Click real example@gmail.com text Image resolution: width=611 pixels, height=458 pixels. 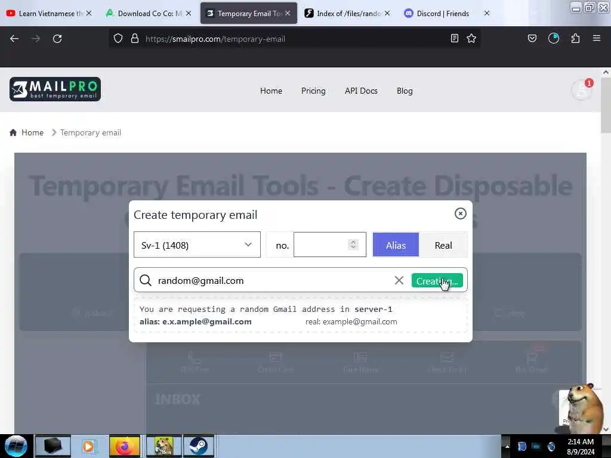point(351,321)
